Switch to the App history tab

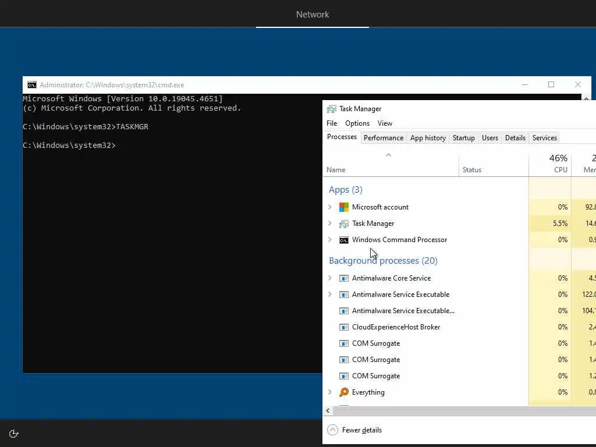click(x=428, y=138)
